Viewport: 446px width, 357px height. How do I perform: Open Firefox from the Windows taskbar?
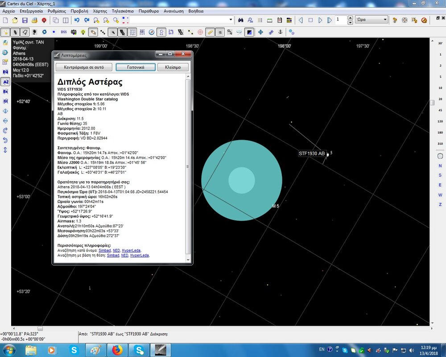pyautogui.click(x=117, y=349)
